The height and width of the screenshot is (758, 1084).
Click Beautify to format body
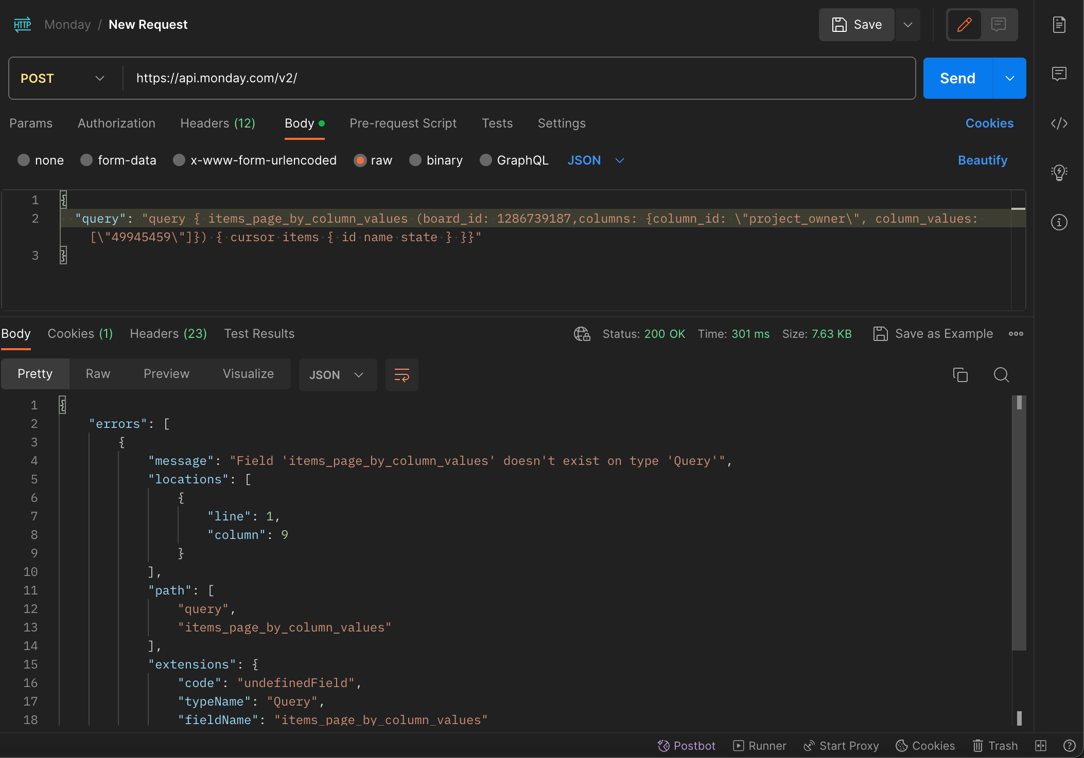(982, 160)
